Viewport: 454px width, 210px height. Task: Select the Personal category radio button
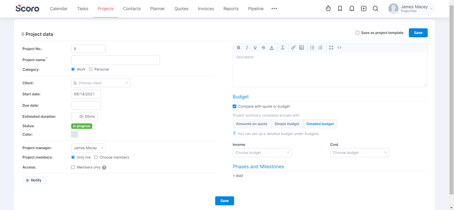pos(91,69)
